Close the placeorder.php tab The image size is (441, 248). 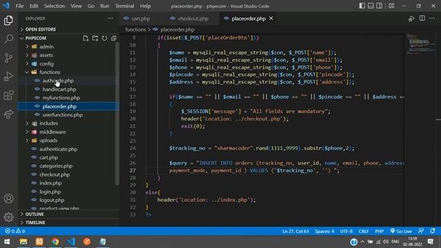point(271,19)
